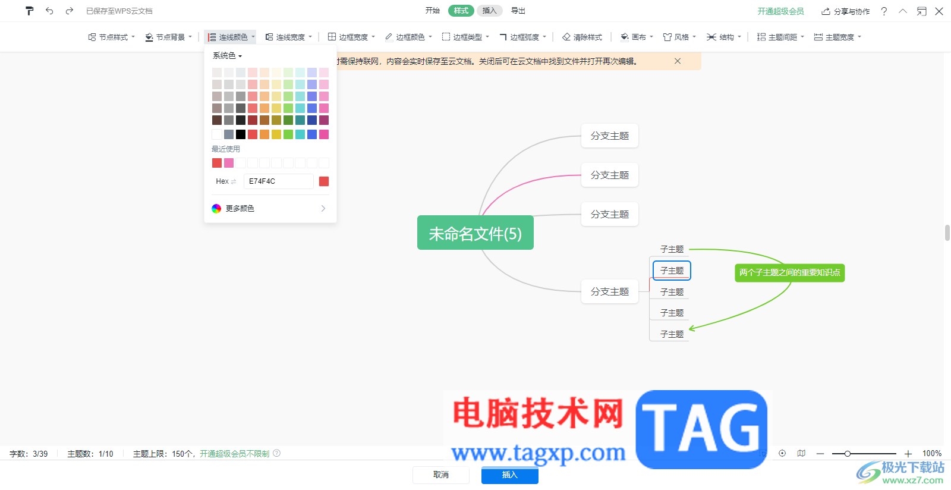
Task: Open the help question mark icon
Action: pos(884,11)
